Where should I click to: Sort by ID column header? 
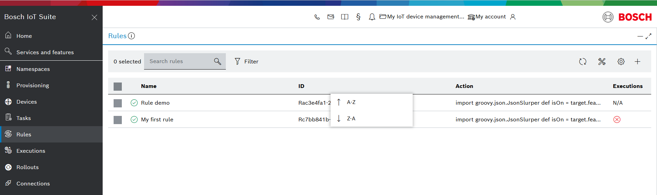(x=301, y=86)
